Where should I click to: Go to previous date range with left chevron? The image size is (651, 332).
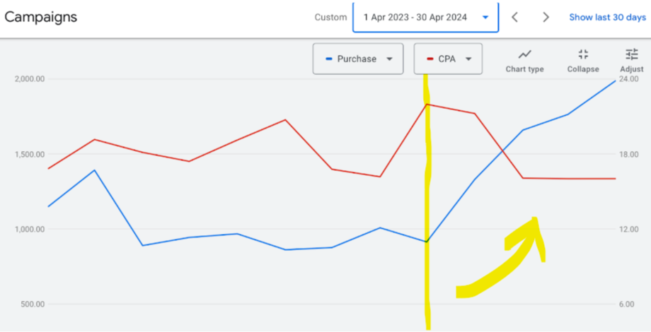[515, 17]
